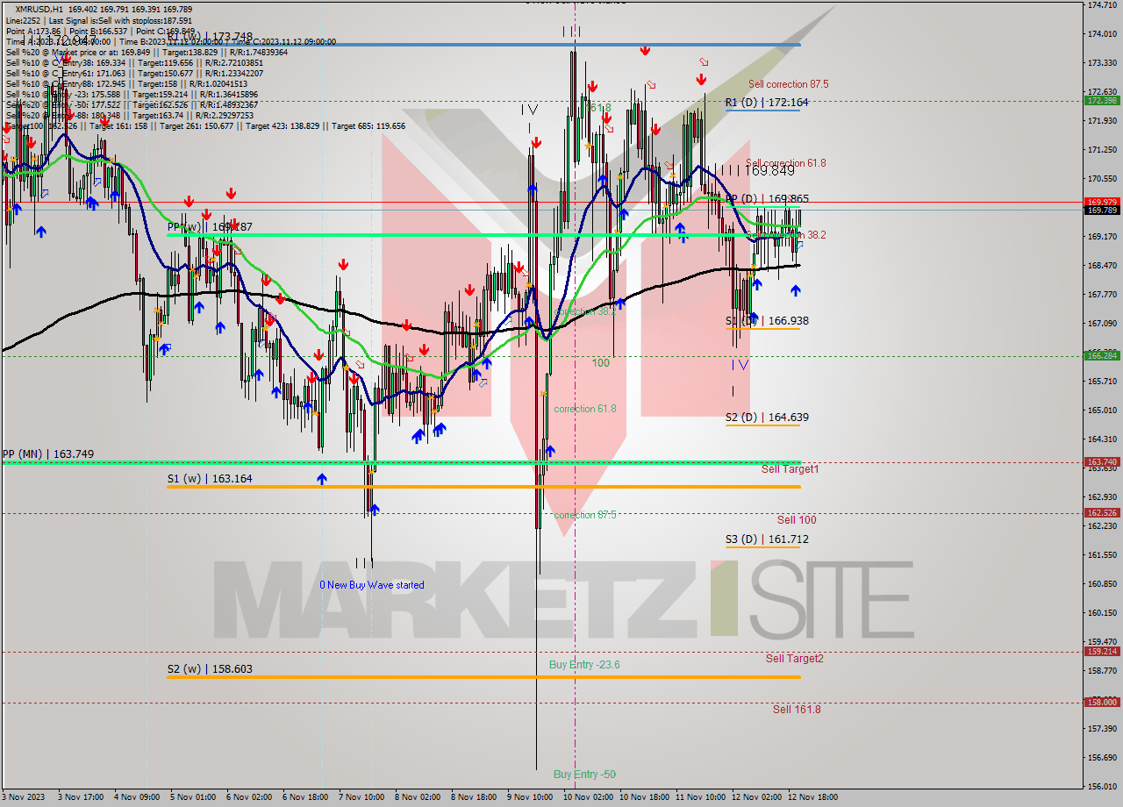Screen dimensions: 1123x807
Task: Select the 'PP (w)' weekly pivot label
Action: [210, 227]
